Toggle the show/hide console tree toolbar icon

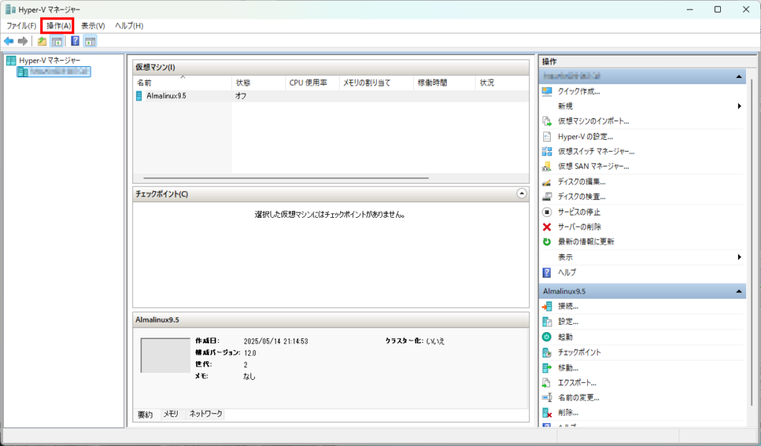[56, 41]
